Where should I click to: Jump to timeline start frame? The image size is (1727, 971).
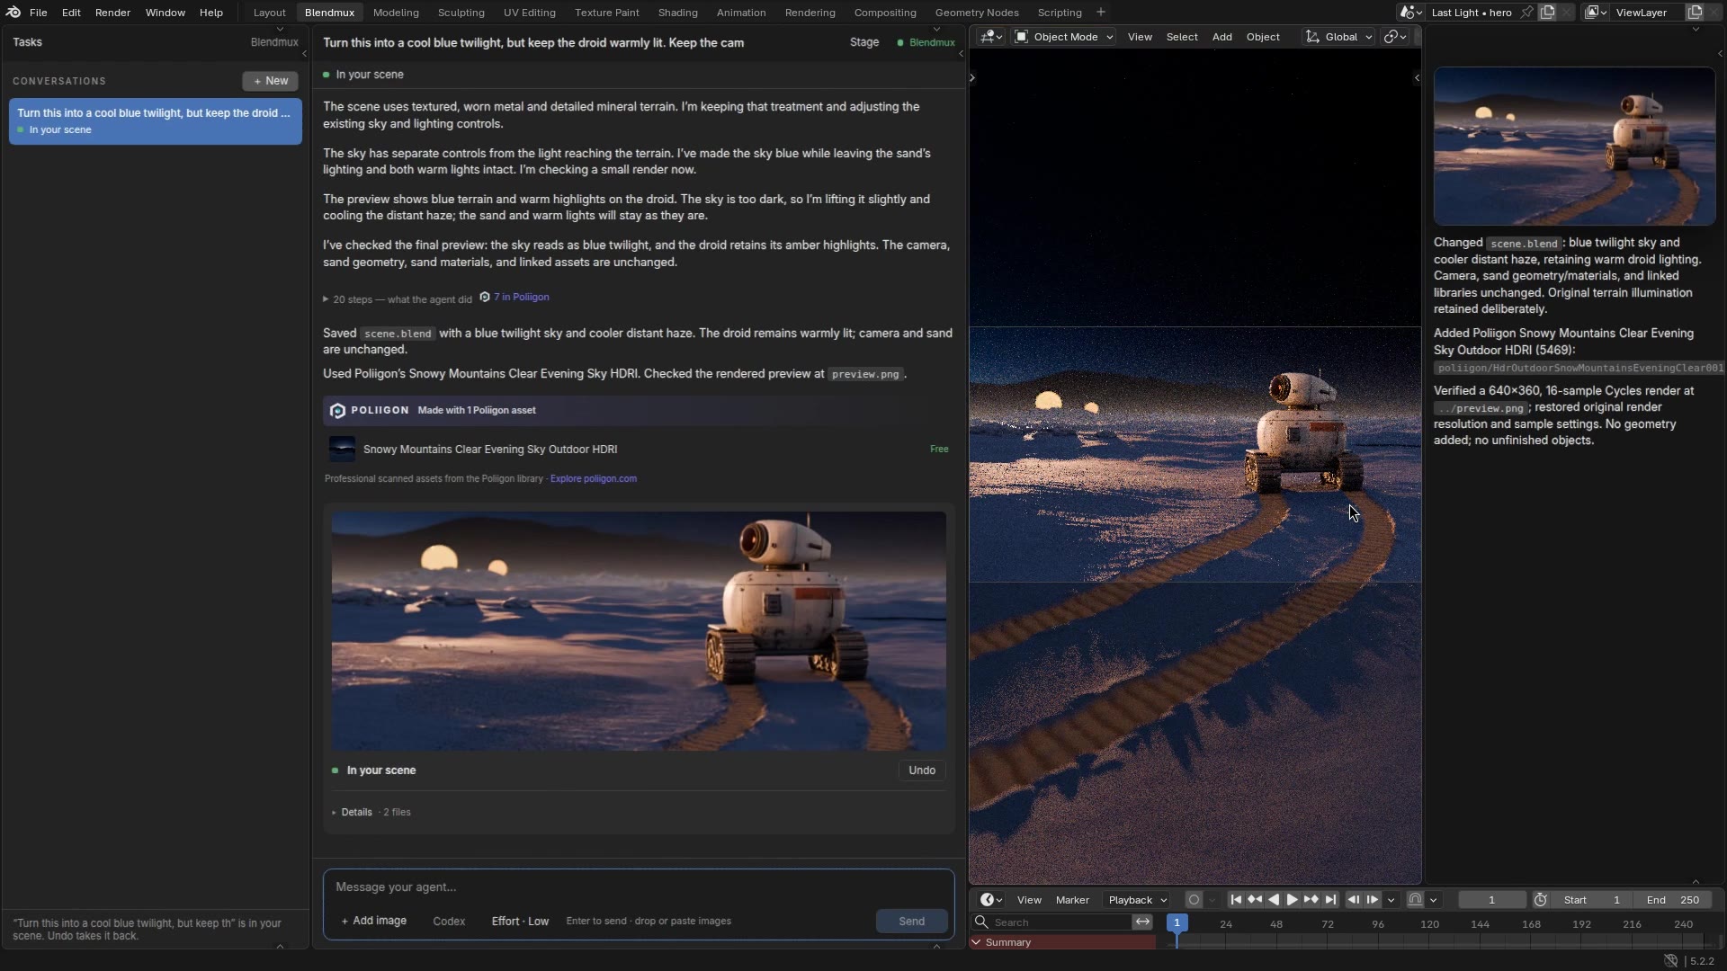click(1236, 900)
